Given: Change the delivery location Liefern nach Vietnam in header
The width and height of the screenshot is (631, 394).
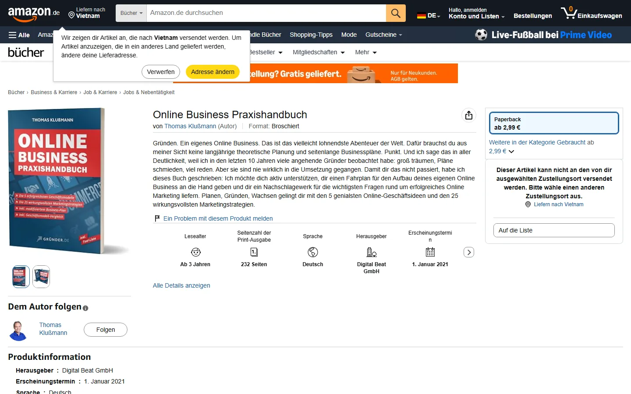Looking at the screenshot, I should 87,13.
